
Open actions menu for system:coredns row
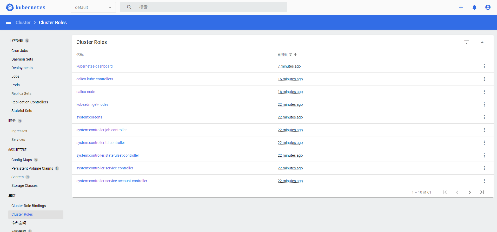click(484, 117)
